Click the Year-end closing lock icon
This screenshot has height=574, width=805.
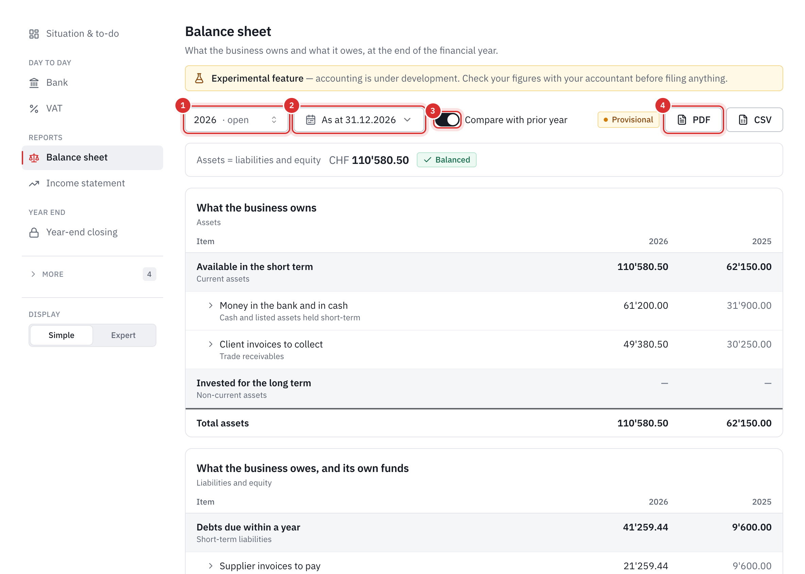pyautogui.click(x=34, y=233)
